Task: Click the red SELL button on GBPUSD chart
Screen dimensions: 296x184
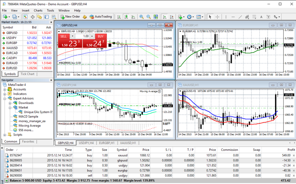Action: [63, 36]
